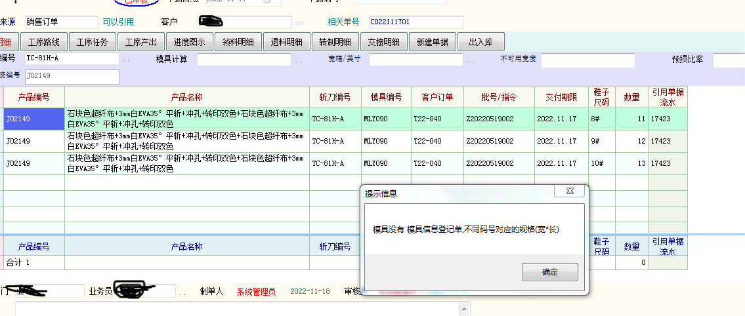The height and width of the screenshot is (316, 745).
Task: Click the 产品名称 column header in top grid
Action: 186,97
